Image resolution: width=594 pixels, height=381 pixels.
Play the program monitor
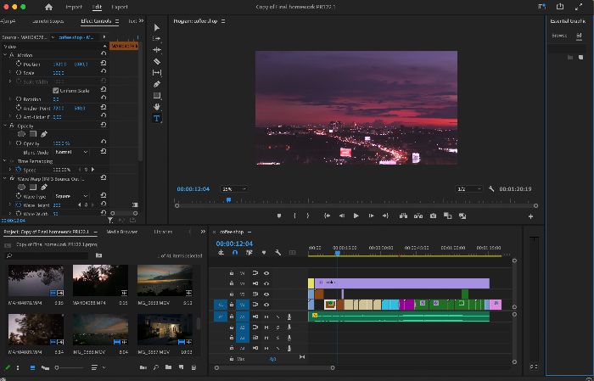tap(356, 216)
